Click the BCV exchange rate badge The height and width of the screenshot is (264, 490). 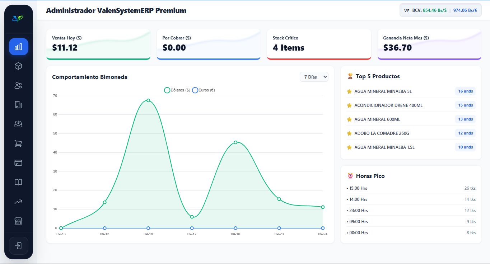[x=440, y=10]
